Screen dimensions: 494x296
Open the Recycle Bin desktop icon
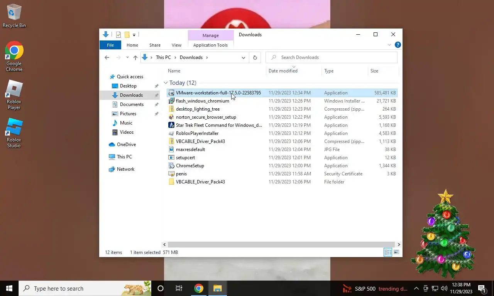click(x=14, y=15)
